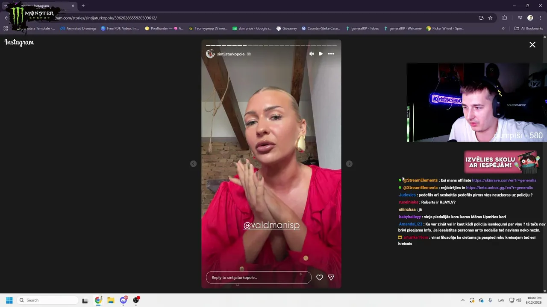Open File Explorer from the taskbar

pos(111,300)
